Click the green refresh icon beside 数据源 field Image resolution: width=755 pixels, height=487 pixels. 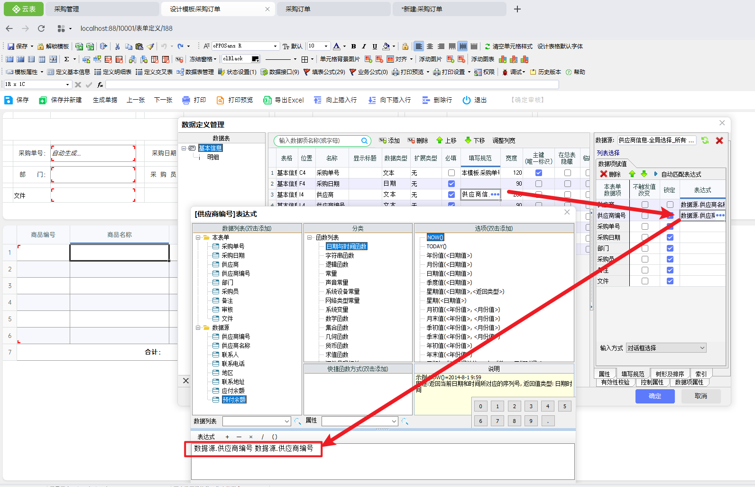705,140
